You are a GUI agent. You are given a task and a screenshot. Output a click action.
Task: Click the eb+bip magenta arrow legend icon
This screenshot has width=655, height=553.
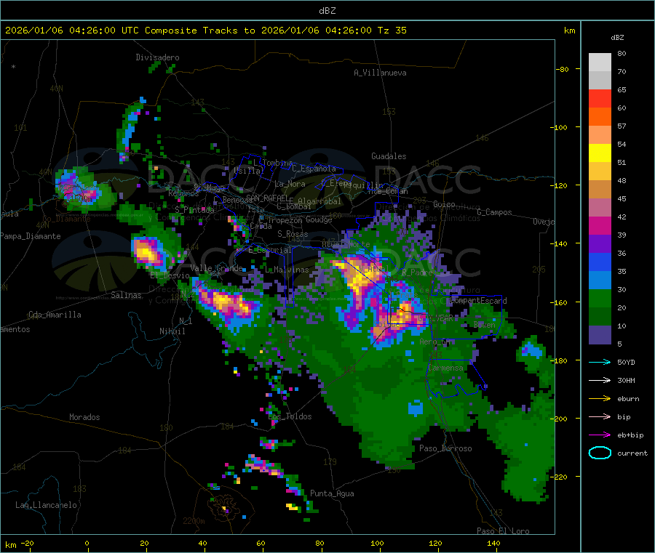coord(600,435)
